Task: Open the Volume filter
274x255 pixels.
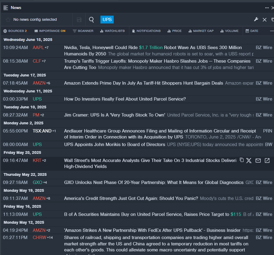Action: click(229, 31)
